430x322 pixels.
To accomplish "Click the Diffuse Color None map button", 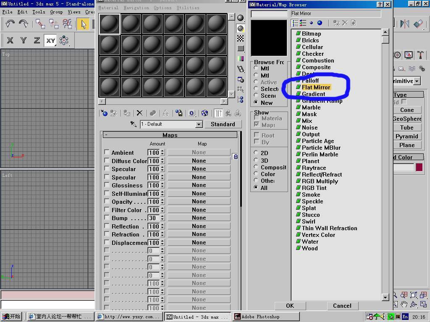I will point(199,161).
